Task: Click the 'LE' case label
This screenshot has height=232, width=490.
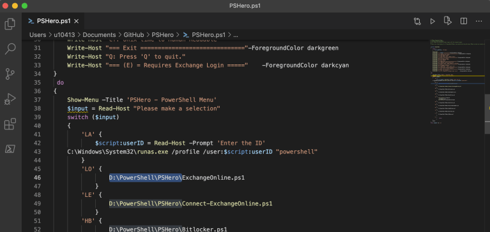Action: [x=88, y=195]
